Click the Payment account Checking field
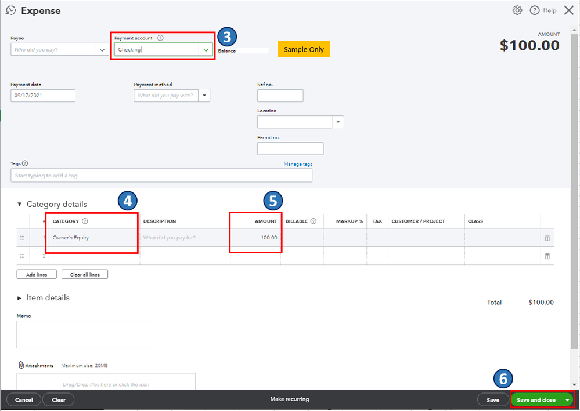 coord(157,49)
